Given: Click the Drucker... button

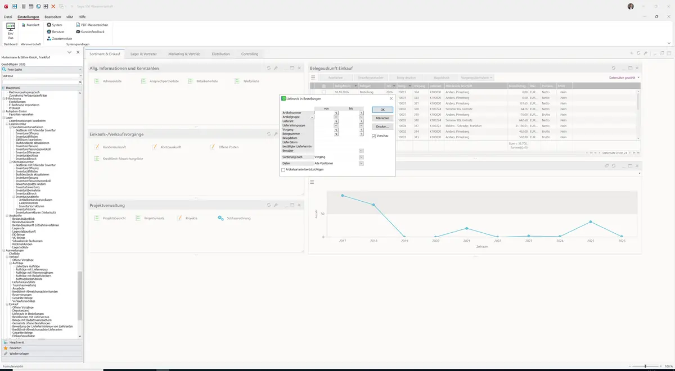Looking at the screenshot, I should point(382,126).
